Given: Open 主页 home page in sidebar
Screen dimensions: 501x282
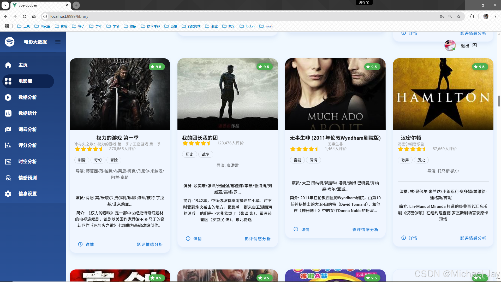Looking at the screenshot, I should pos(23,65).
